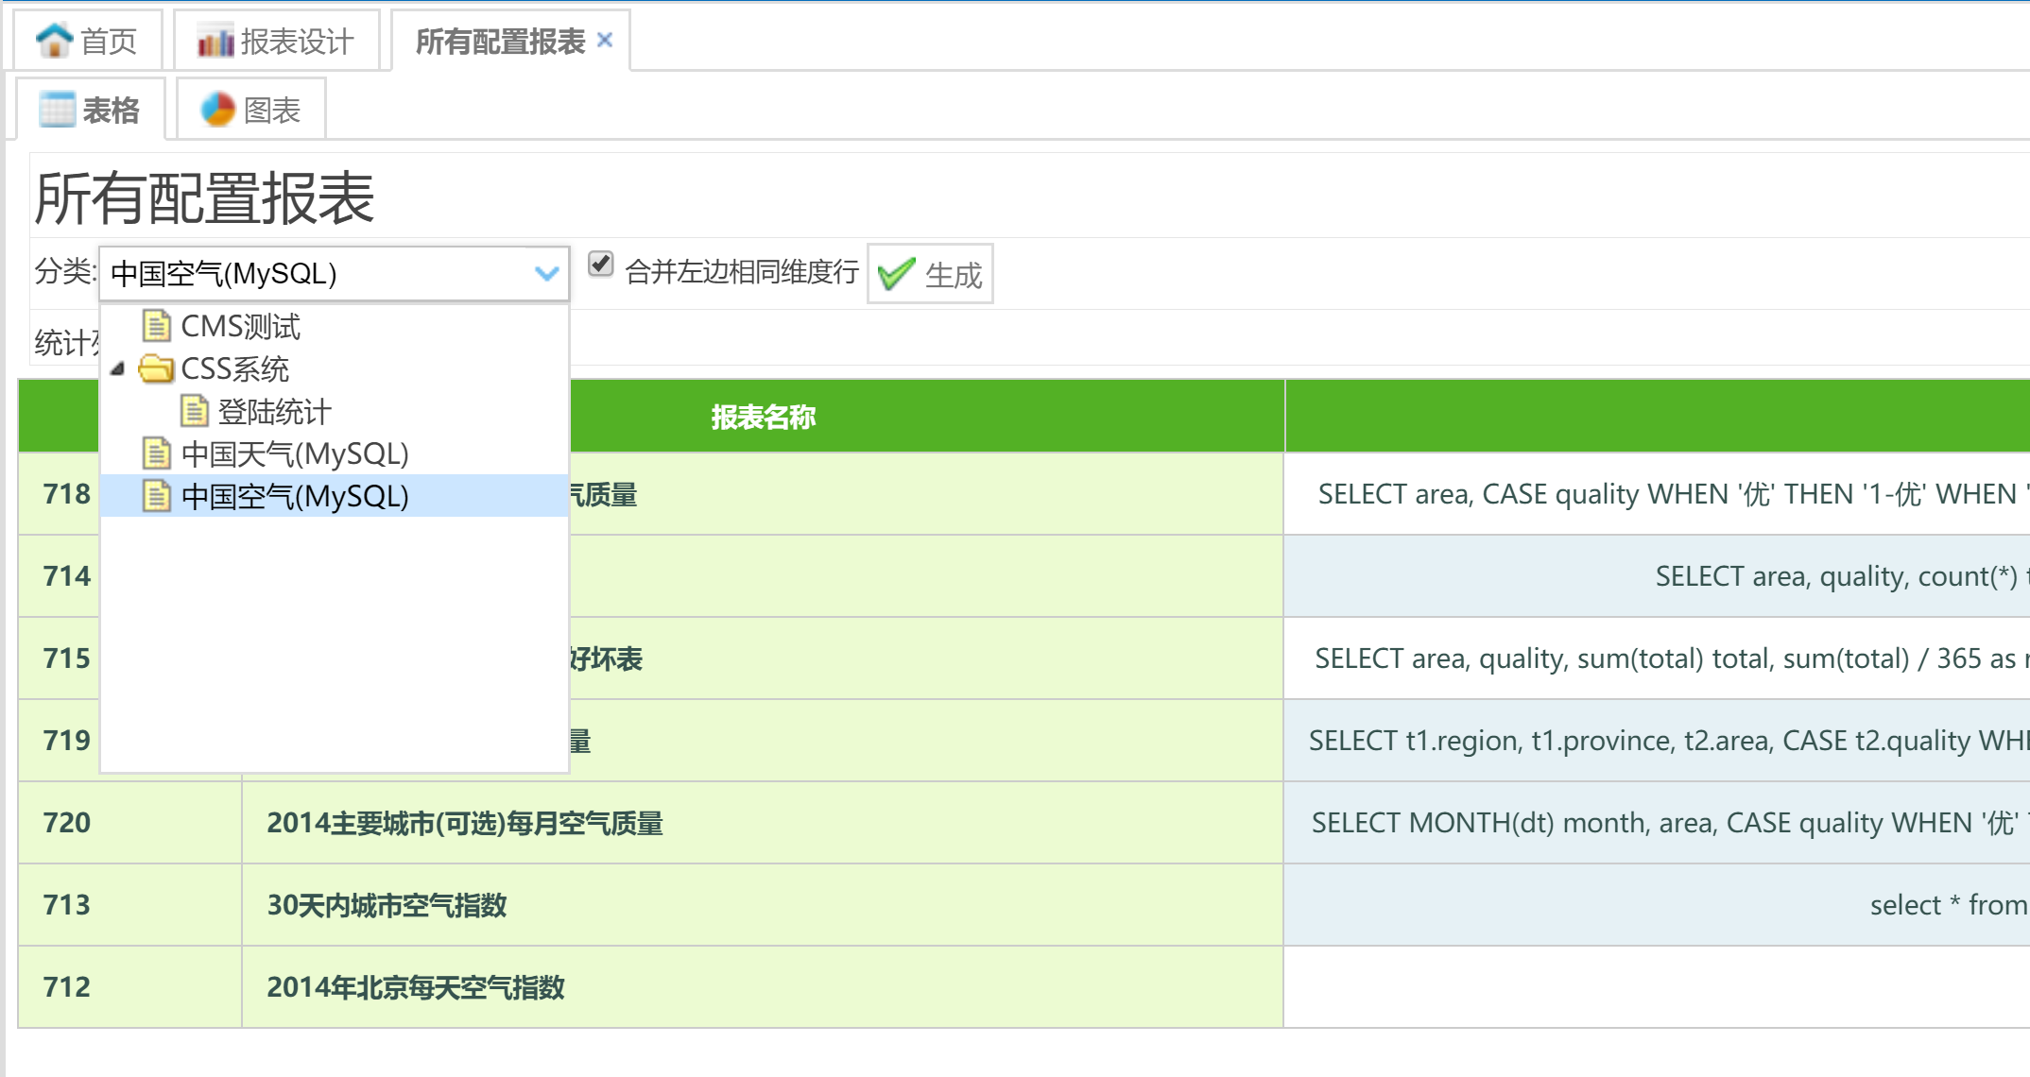This screenshot has height=1077, width=2030.
Task: Uncheck the 合并左边相同维度行 checkbox
Action: click(x=601, y=264)
